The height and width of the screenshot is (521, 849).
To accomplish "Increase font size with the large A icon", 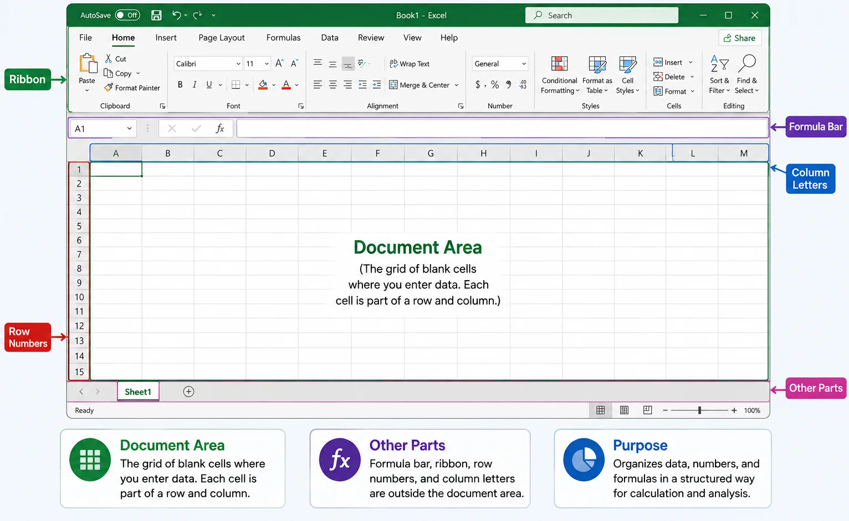I will [279, 64].
